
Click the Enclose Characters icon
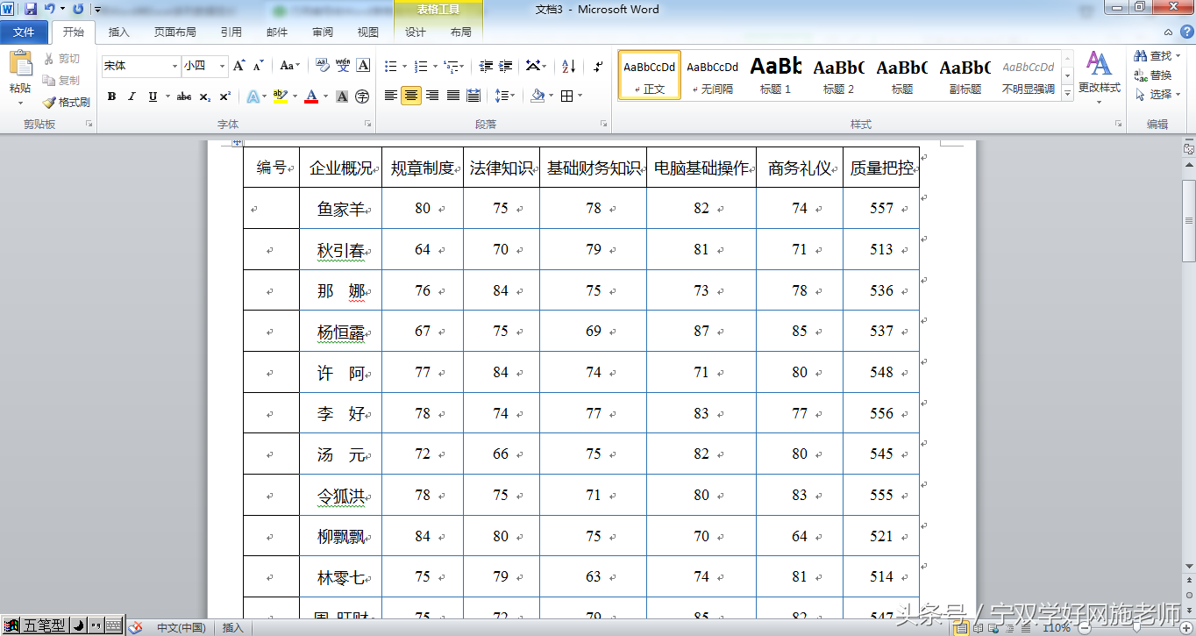363,96
